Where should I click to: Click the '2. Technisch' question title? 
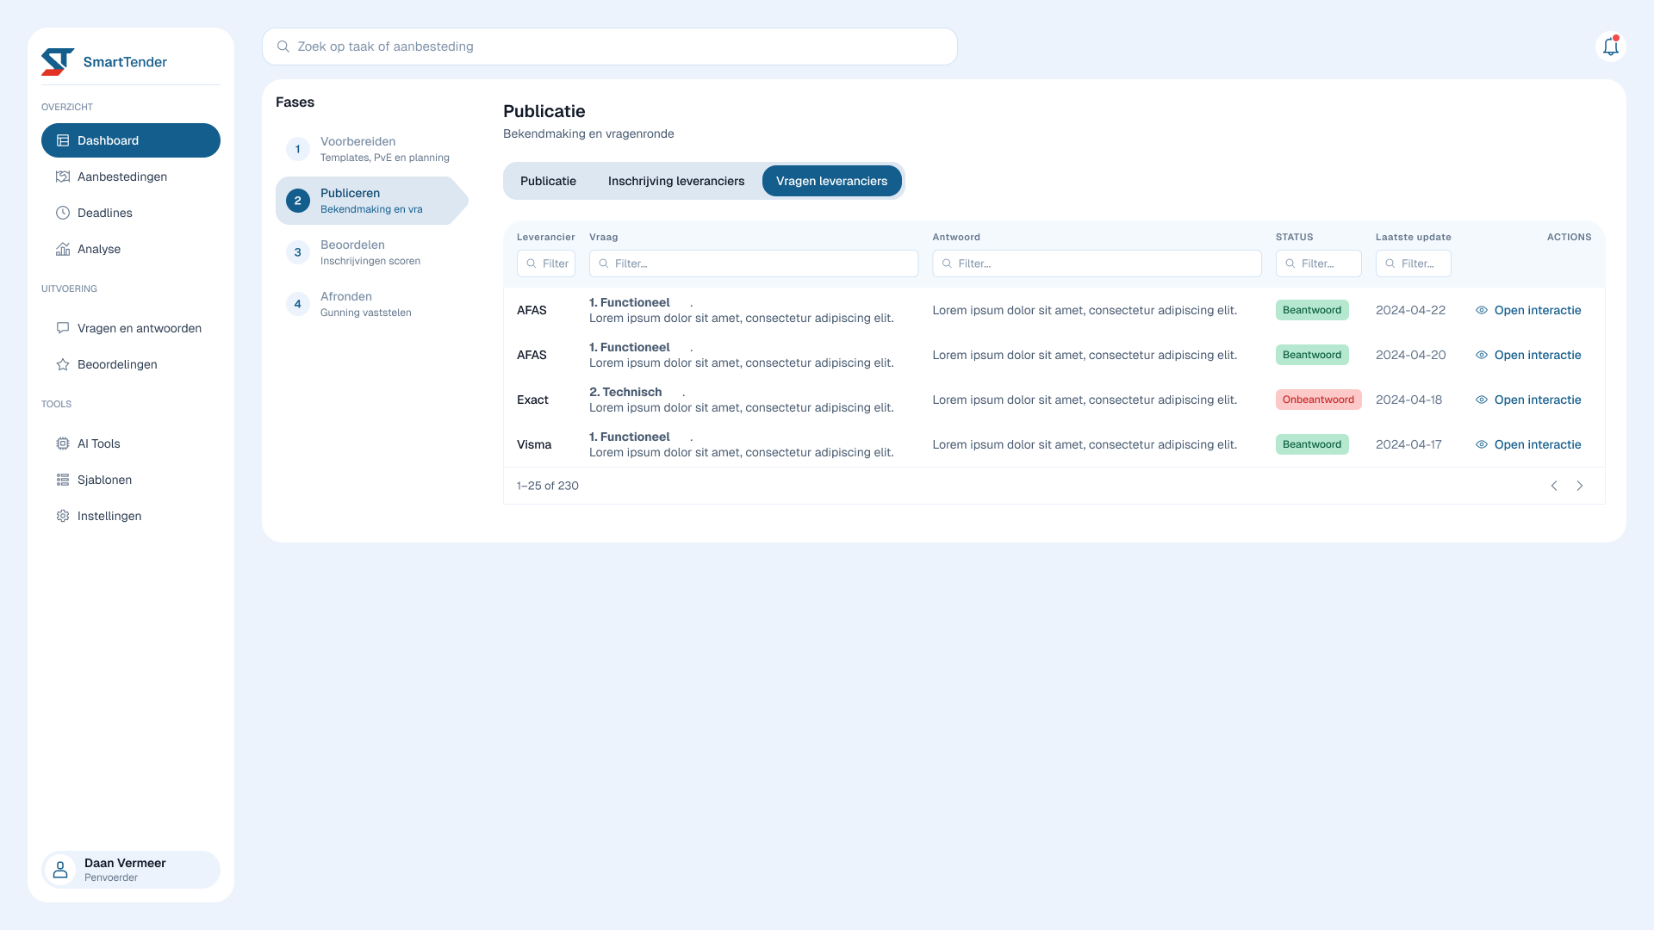click(625, 392)
